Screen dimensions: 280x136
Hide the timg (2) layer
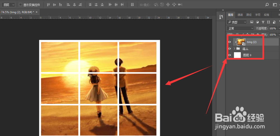coord(230,42)
